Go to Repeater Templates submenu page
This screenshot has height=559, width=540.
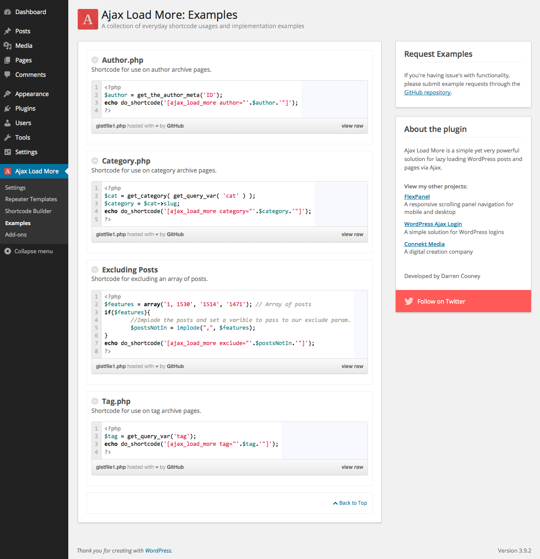click(x=31, y=199)
